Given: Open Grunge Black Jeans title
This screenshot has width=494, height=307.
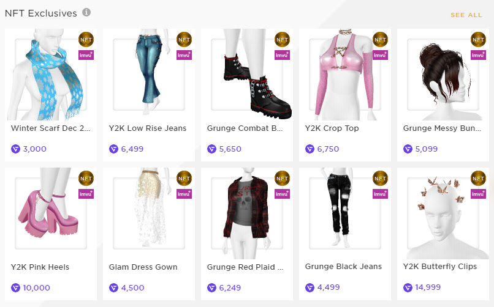Looking at the screenshot, I should pyautogui.click(x=343, y=267).
